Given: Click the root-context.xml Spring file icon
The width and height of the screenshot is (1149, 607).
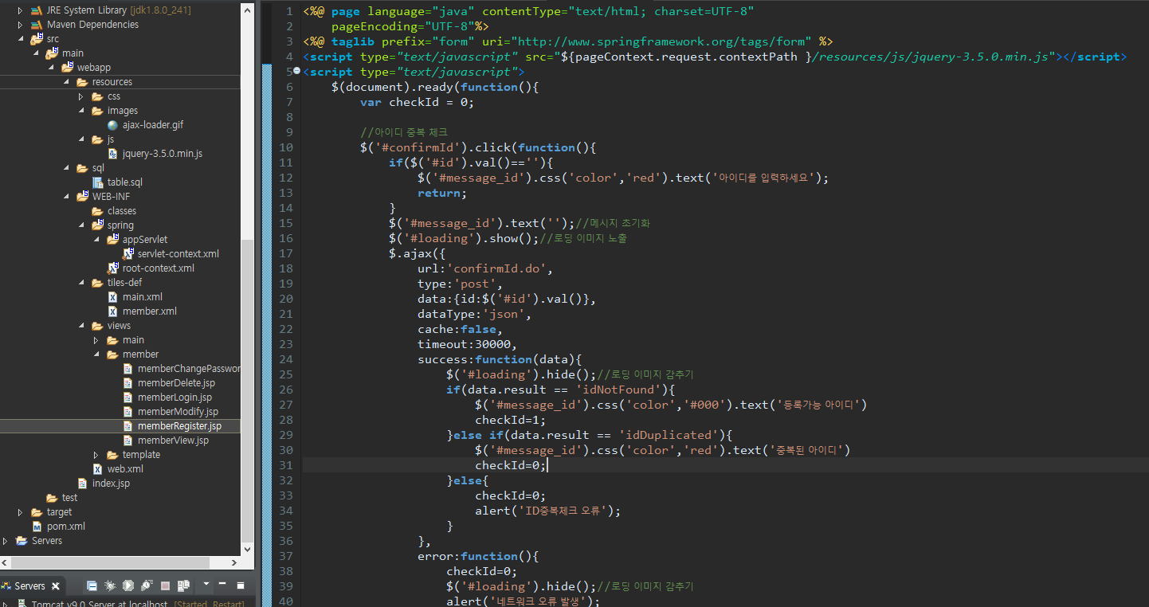Looking at the screenshot, I should point(112,268).
